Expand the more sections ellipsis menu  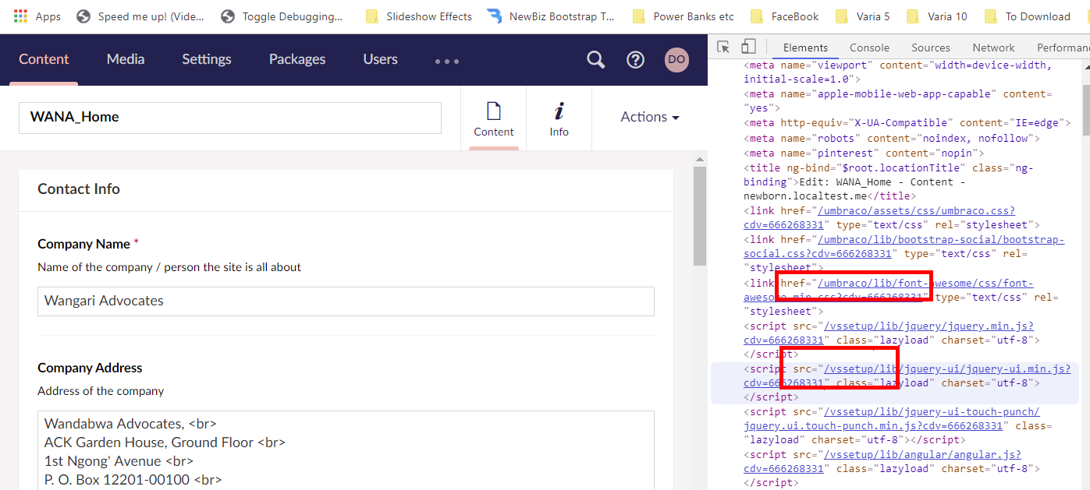click(447, 61)
